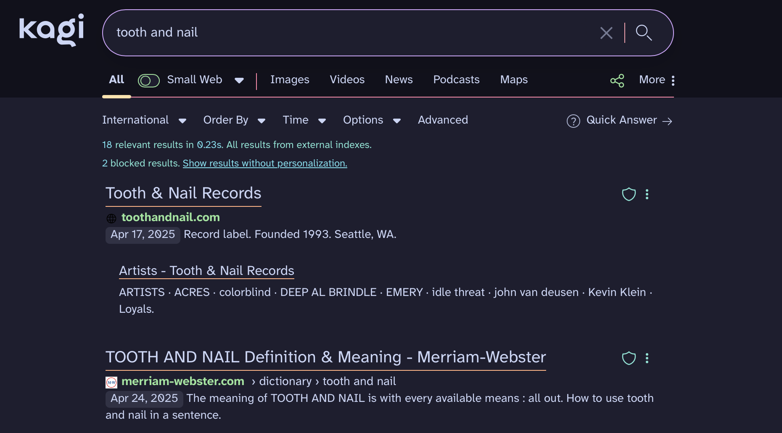Open three-dot menu for Tooth & Nail Records
The height and width of the screenshot is (433, 782).
647,194
